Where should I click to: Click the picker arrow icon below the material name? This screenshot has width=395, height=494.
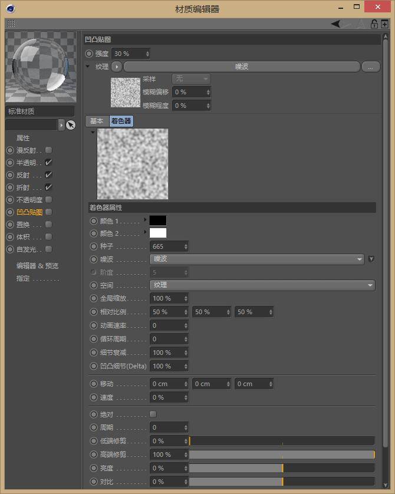[x=71, y=125]
